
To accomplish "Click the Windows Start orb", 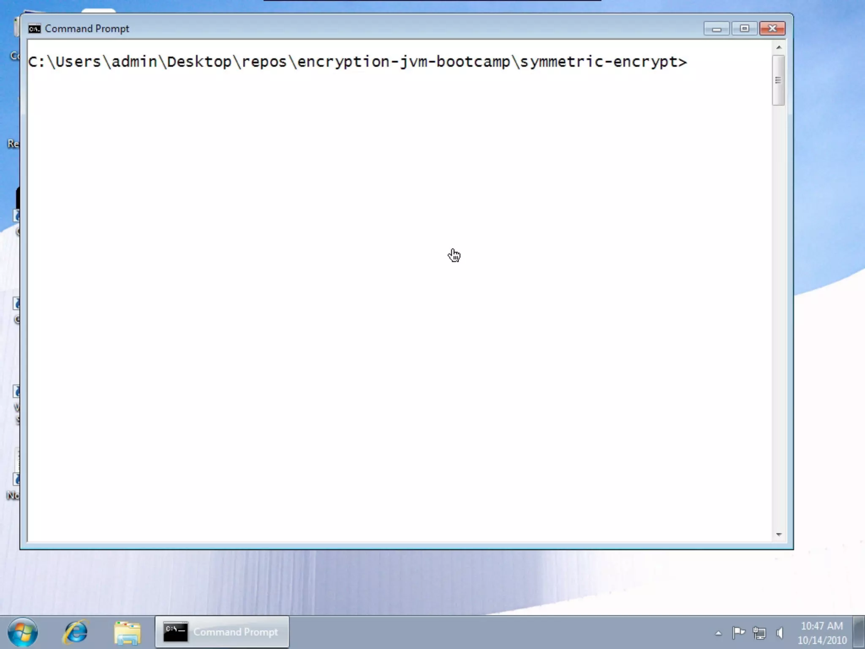I will 23,632.
